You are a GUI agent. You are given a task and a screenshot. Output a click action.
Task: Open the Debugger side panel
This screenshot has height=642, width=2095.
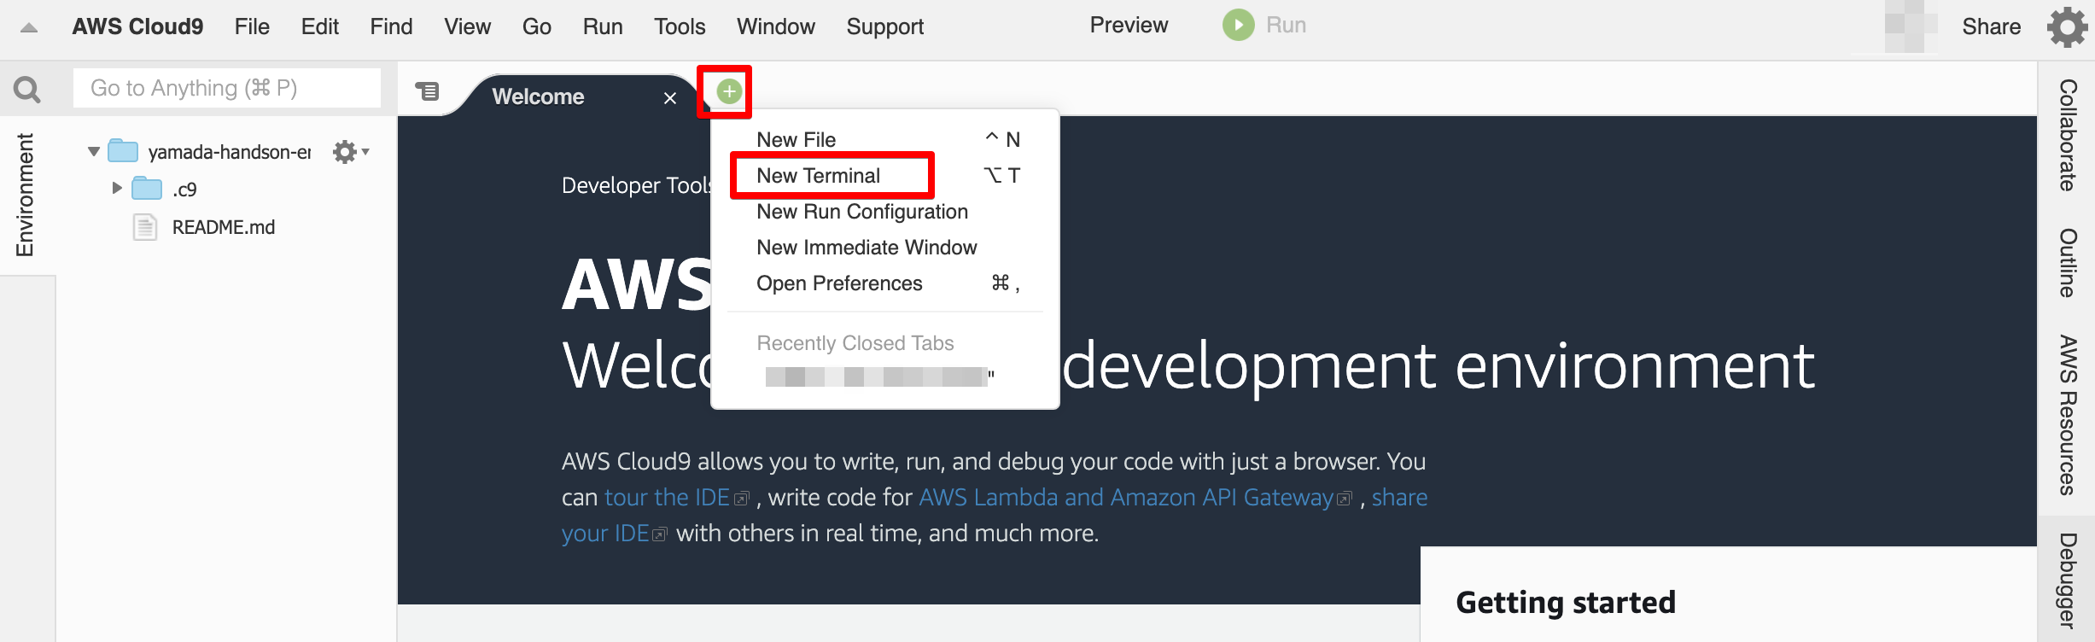pyautogui.click(x=2067, y=581)
